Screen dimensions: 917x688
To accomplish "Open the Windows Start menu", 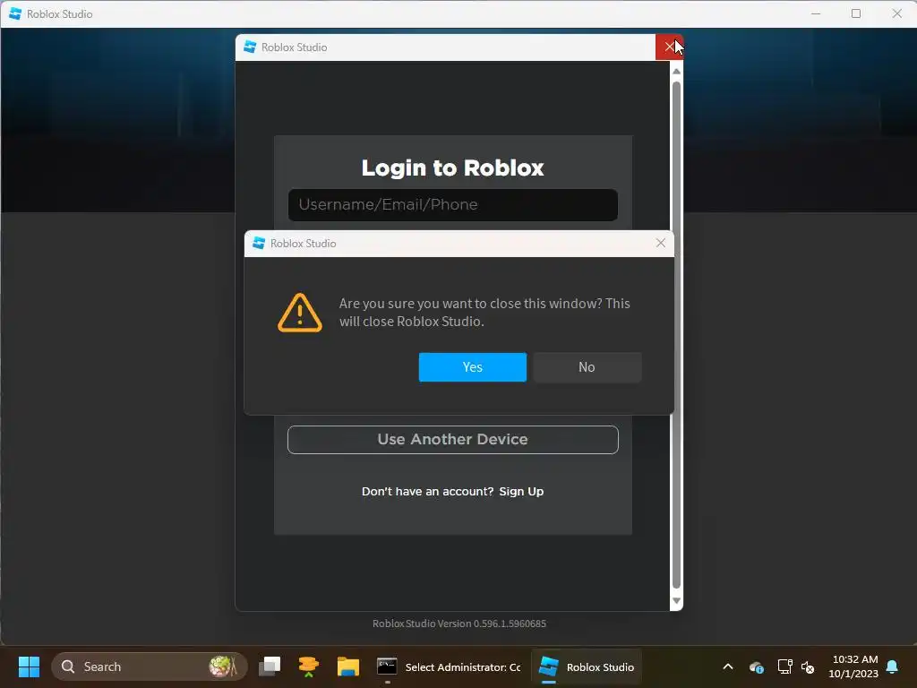I will [29, 666].
